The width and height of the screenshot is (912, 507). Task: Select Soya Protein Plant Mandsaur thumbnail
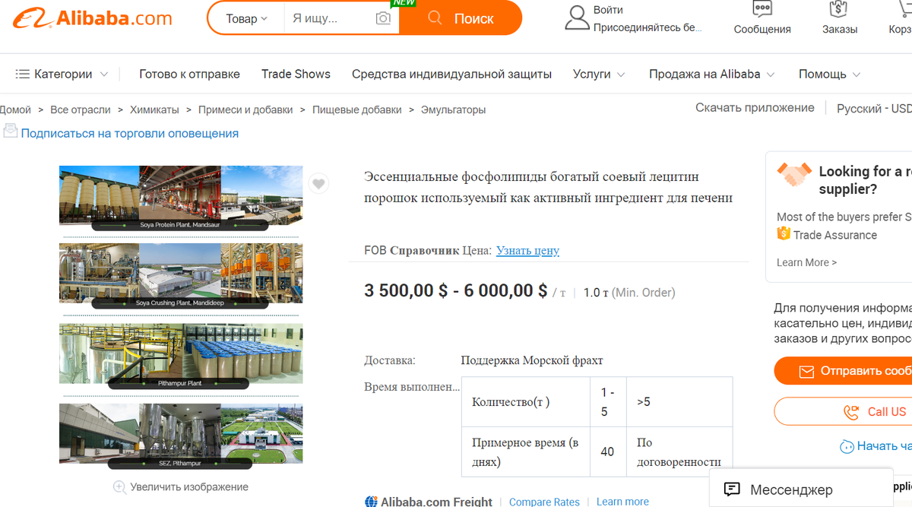pyautogui.click(x=181, y=198)
